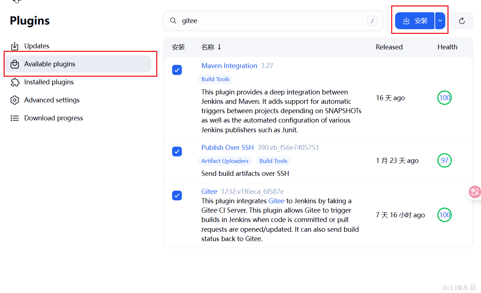481x293 pixels.
Task: Click the Advanced settings gear icon
Action: tap(14, 100)
